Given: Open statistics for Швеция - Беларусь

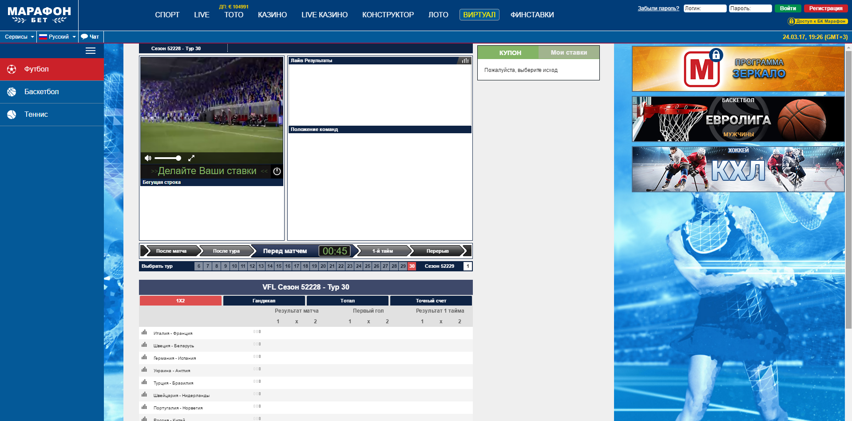Looking at the screenshot, I should click(x=144, y=345).
